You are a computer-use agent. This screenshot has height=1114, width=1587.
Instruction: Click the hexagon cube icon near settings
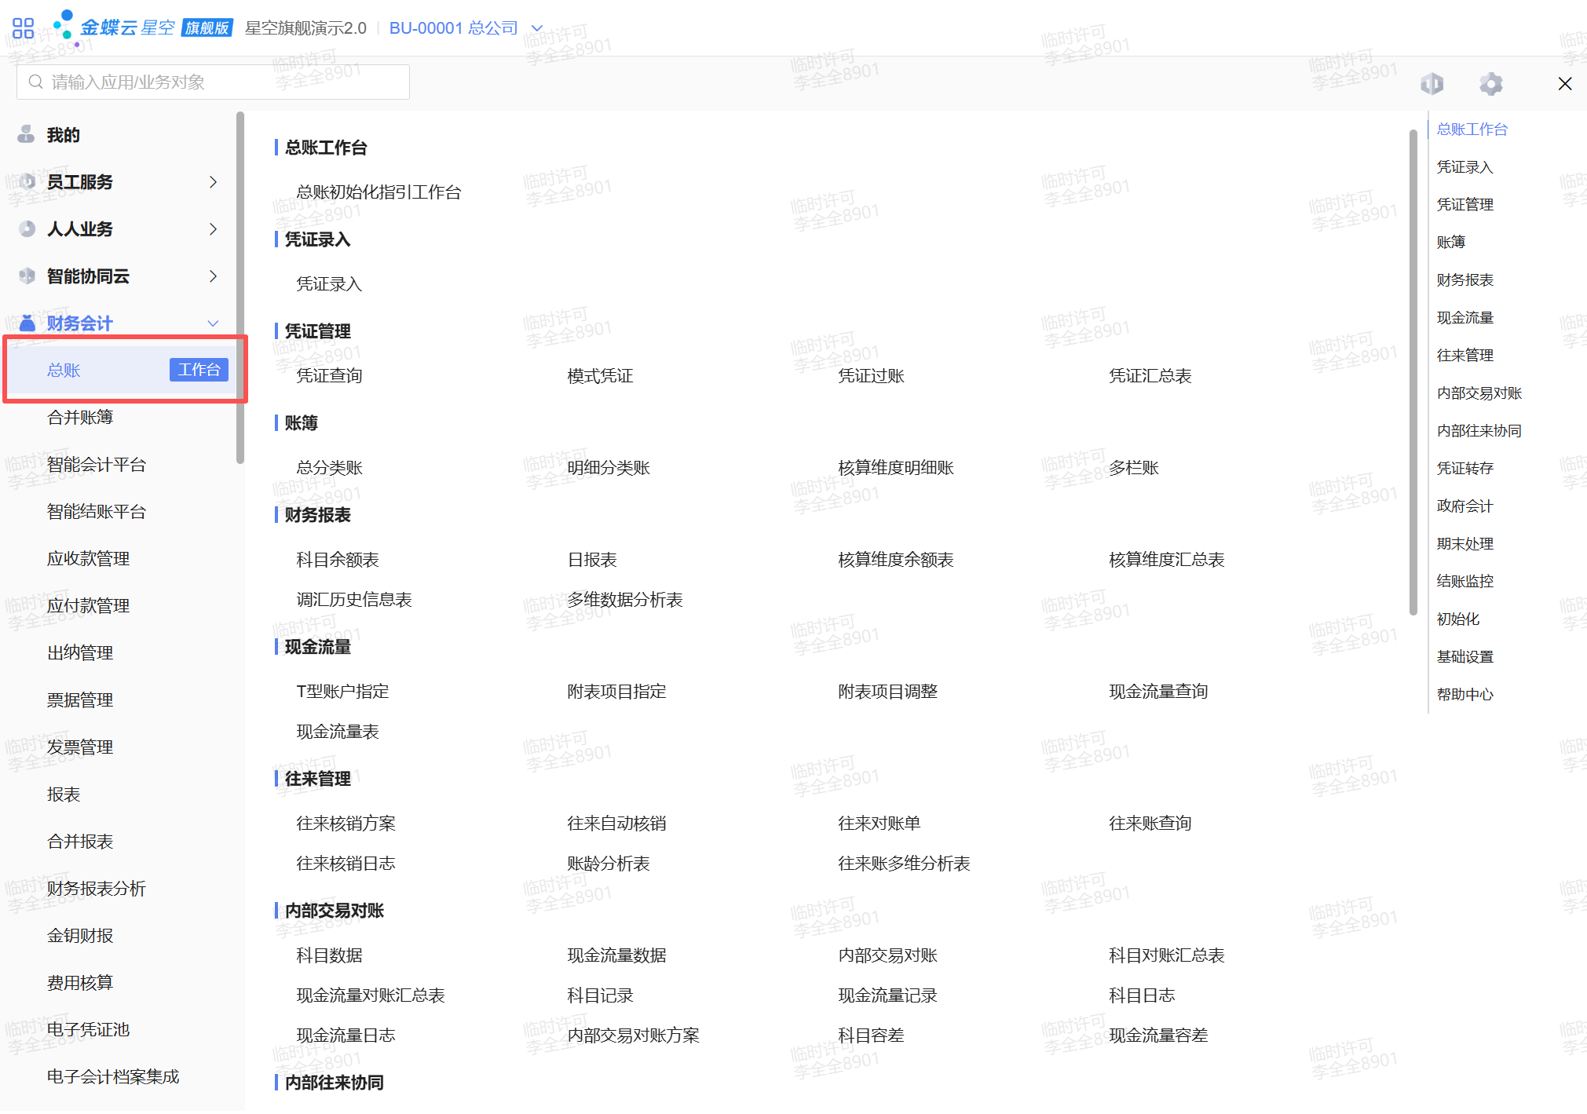pos(1432,83)
